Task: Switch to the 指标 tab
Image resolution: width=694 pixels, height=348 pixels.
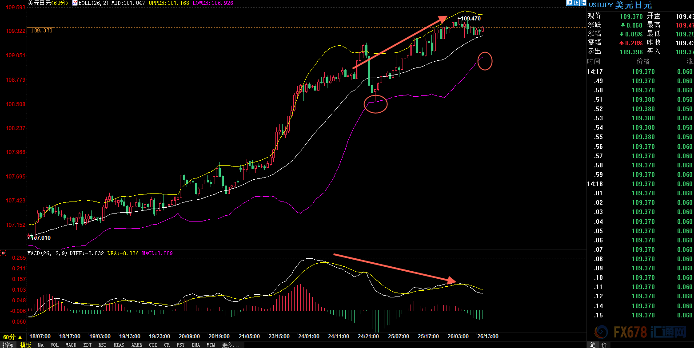Action: point(8,345)
